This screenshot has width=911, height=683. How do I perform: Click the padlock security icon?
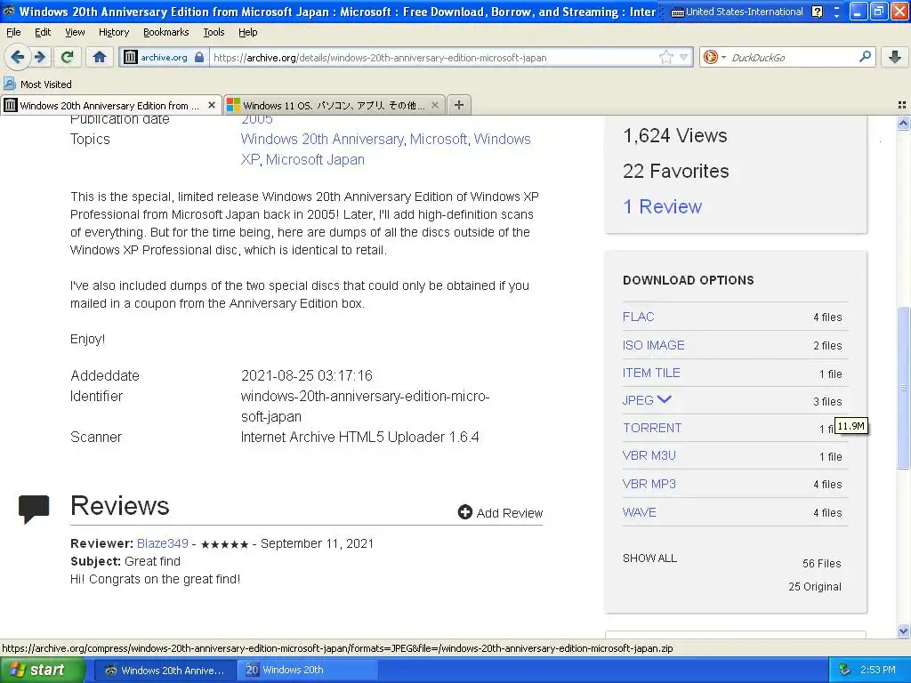[x=199, y=57]
